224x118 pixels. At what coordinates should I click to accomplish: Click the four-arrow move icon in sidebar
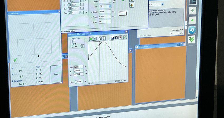pyautogui.click(x=192, y=11)
